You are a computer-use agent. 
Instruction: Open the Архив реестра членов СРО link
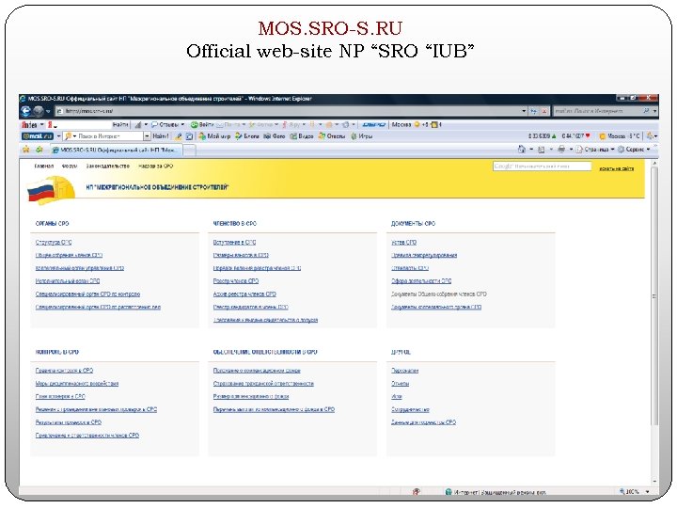(x=244, y=294)
